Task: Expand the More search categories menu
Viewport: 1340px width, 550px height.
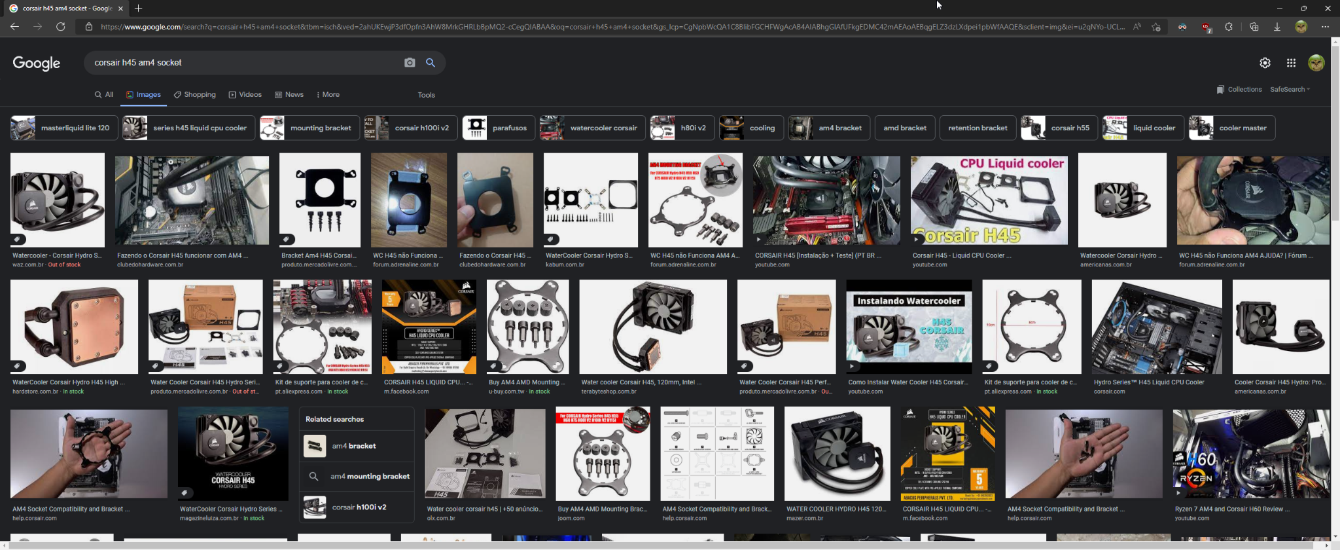Action: [x=328, y=94]
